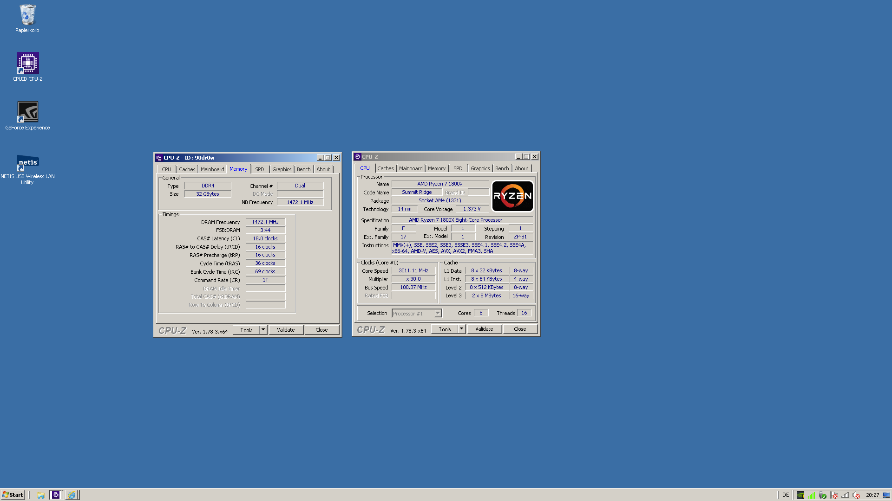This screenshot has width=892, height=501.
Task: Open the About tab in the right CPU-Z window
Action: tap(521, 168)
